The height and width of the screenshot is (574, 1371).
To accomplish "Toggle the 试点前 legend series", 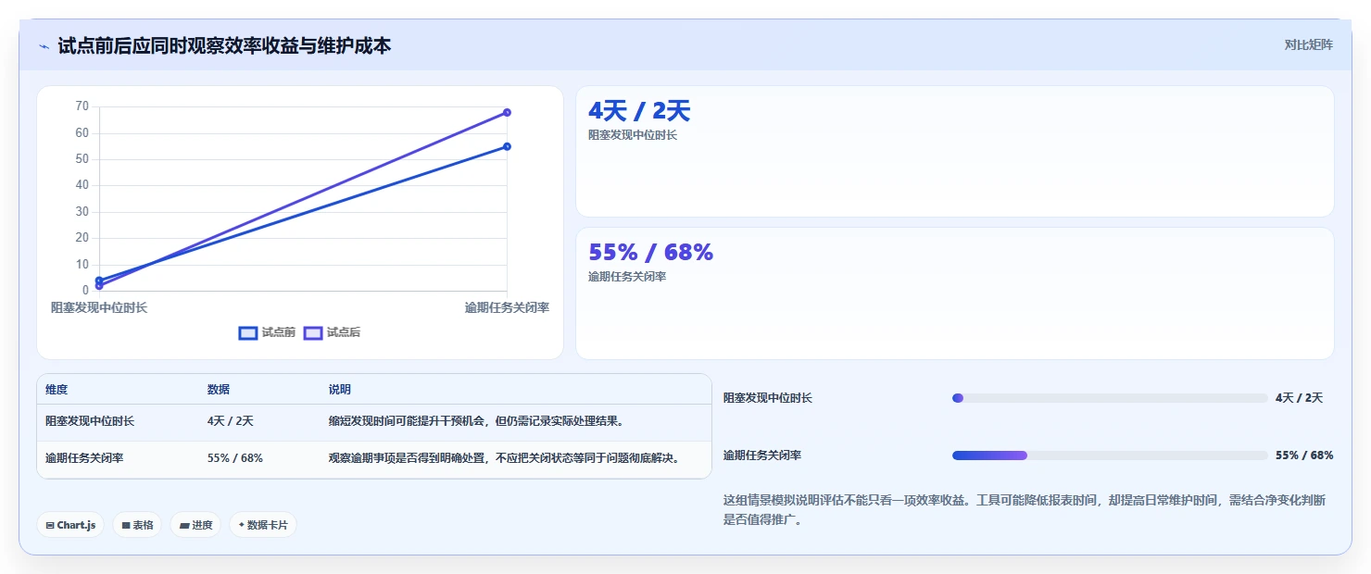I will point(267,332).
